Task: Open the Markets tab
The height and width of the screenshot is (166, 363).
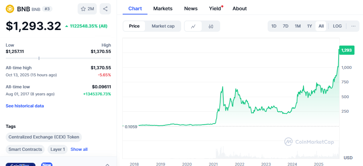Action: click(x=163, y=8)
